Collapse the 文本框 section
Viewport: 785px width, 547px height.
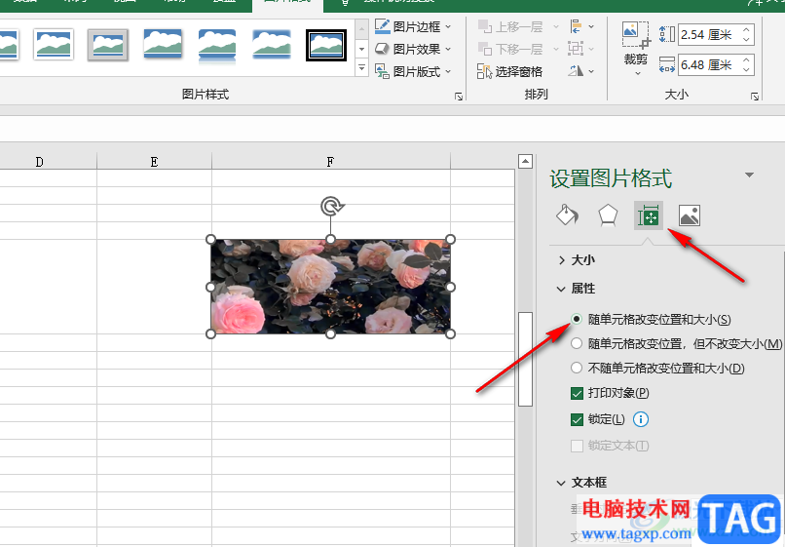pos(561,483)
